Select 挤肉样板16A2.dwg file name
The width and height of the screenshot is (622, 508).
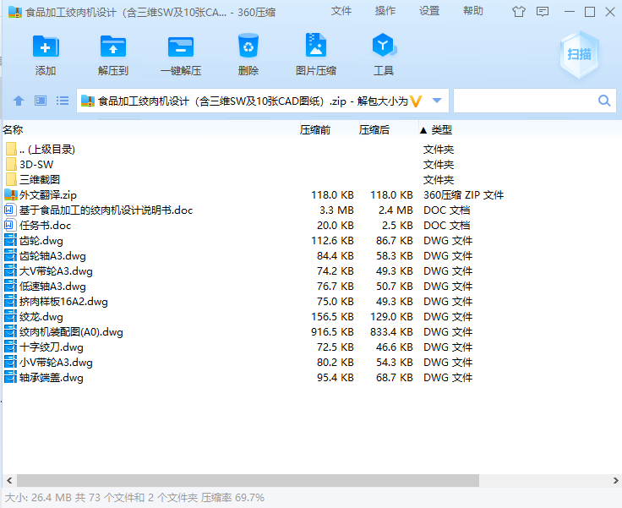[x=63, y=301]
